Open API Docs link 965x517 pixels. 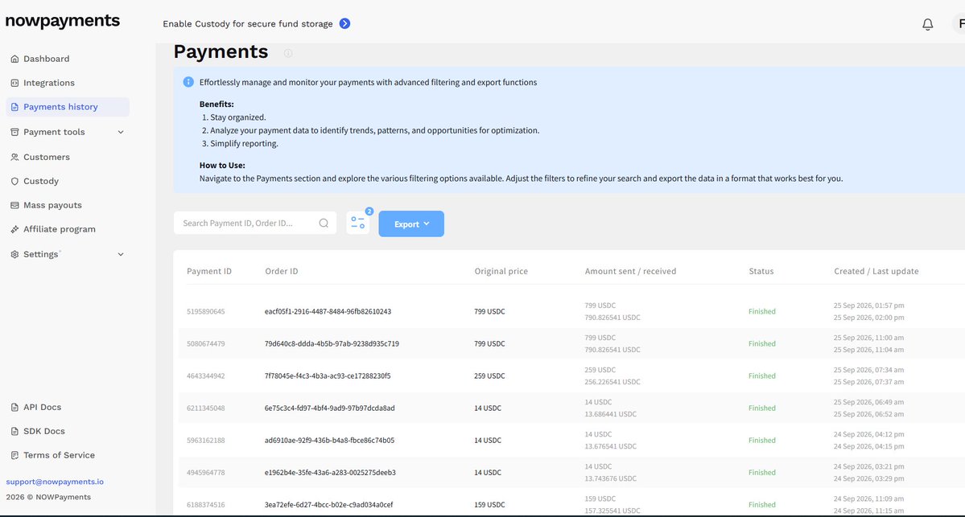click(x=42, y=408)
